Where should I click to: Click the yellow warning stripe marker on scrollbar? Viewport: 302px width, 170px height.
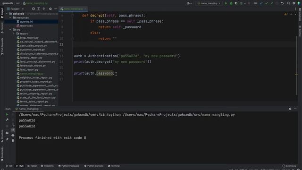(296, 75)
